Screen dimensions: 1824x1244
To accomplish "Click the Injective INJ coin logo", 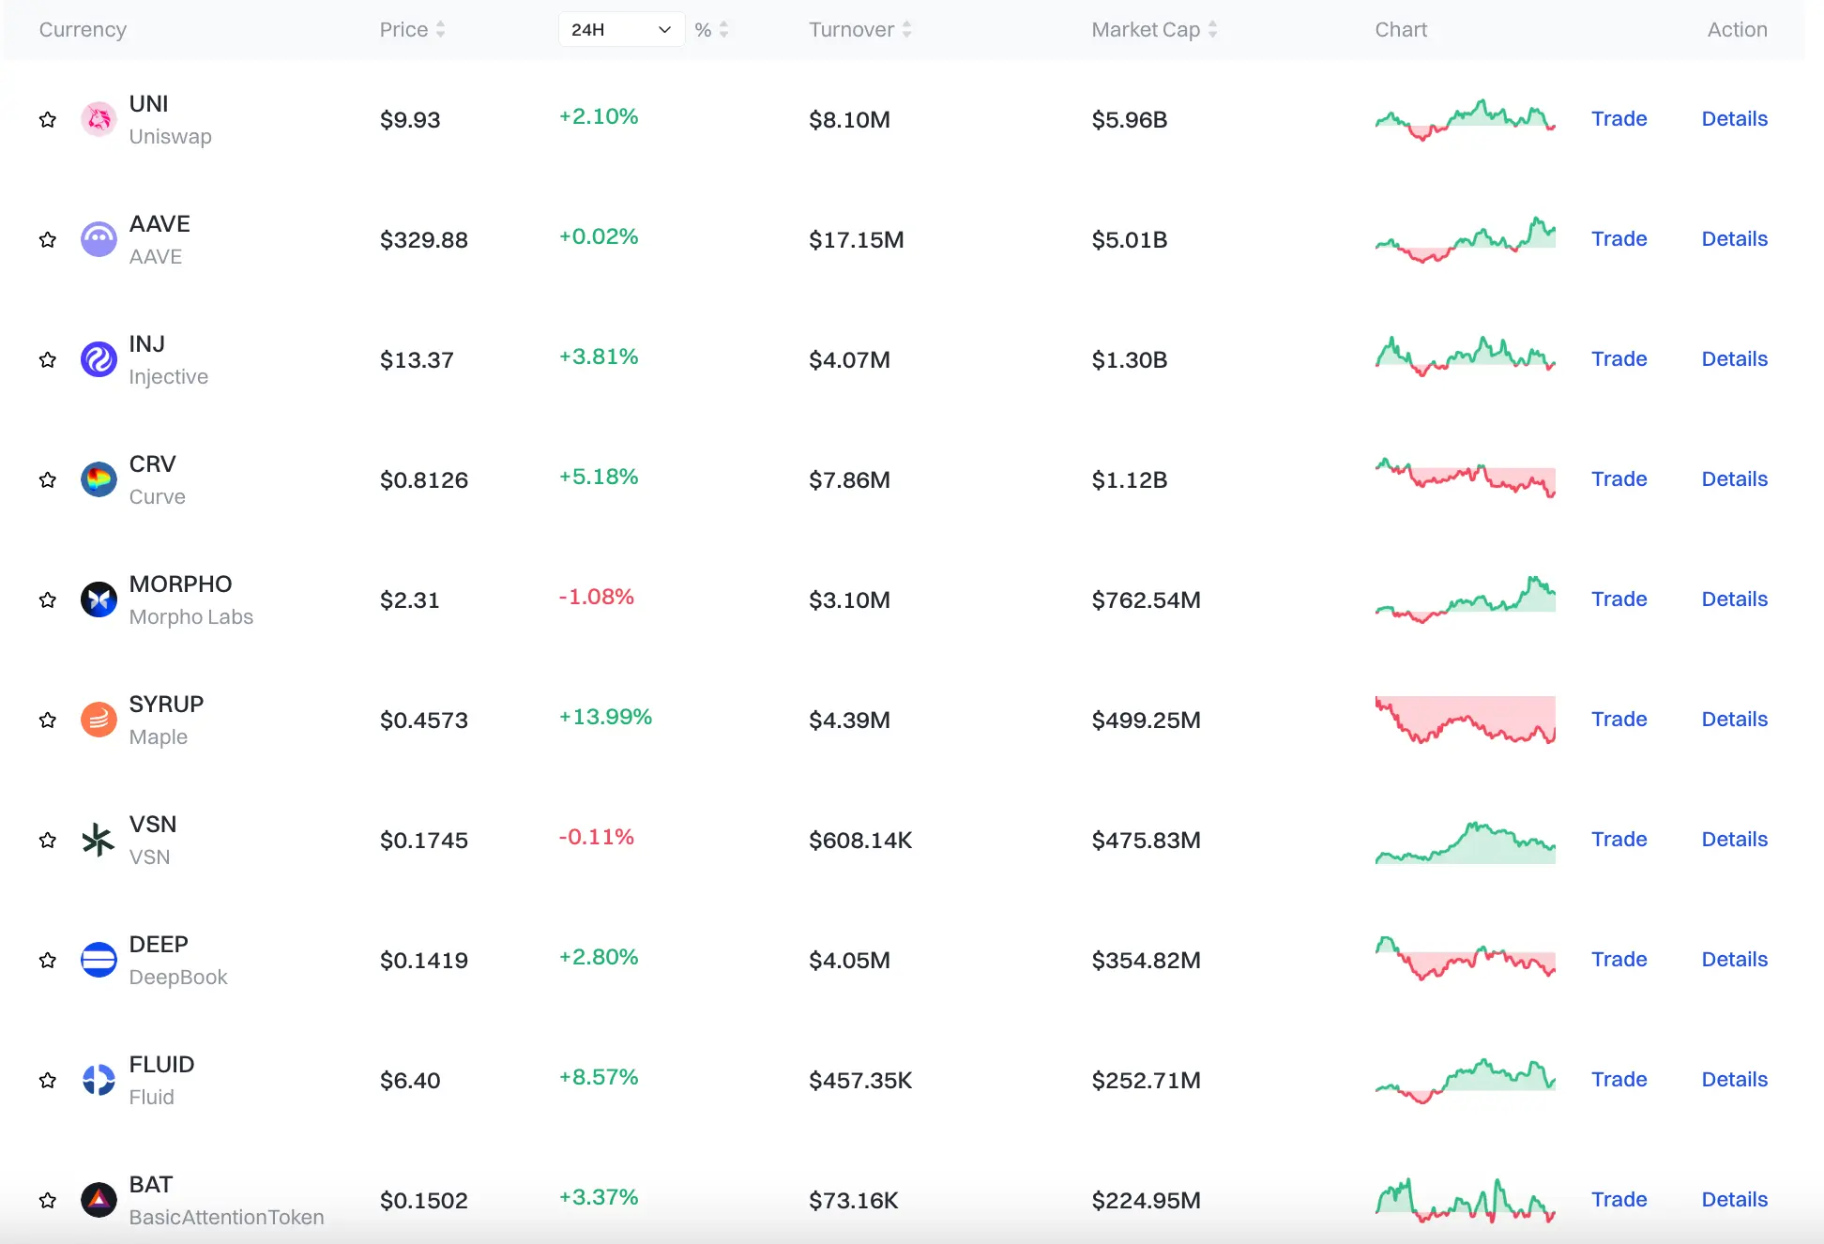I will click(99, 359).
